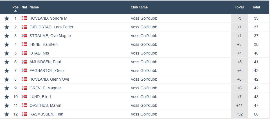Open player HOVLAND, Glenn Ove
This screenshot has height=120, width=270.
49,80
